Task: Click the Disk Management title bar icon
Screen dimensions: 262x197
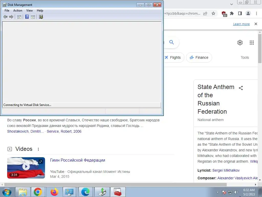Action: click(x=5, y=5)
